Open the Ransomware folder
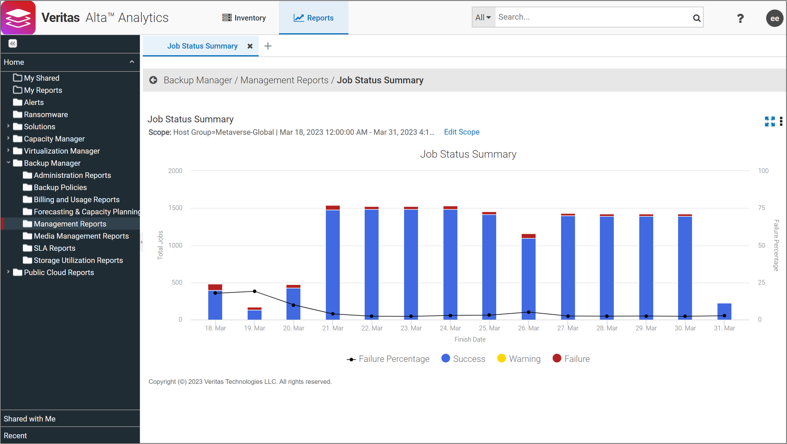The height and width of the screenshot is (444, 787). (x=41, y=114)
